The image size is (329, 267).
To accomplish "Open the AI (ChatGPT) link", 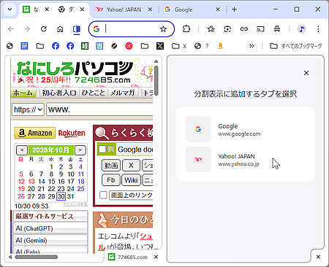I will click(50, 228).
